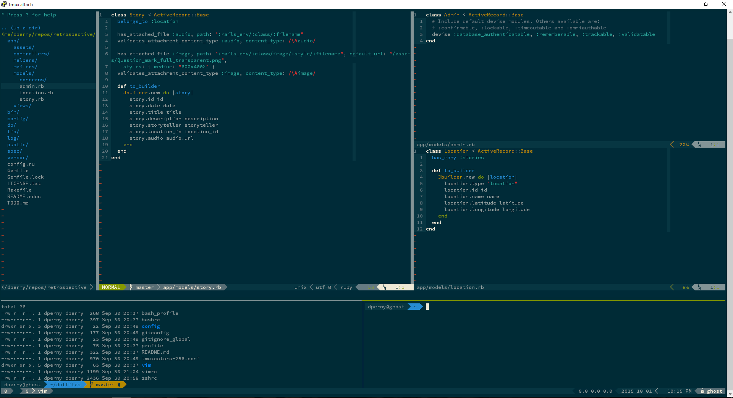Click the padlock icon next to "ghost" hostname
This screenshot has height=398, width=733.
pyautogui.click(x=702, y=391)
